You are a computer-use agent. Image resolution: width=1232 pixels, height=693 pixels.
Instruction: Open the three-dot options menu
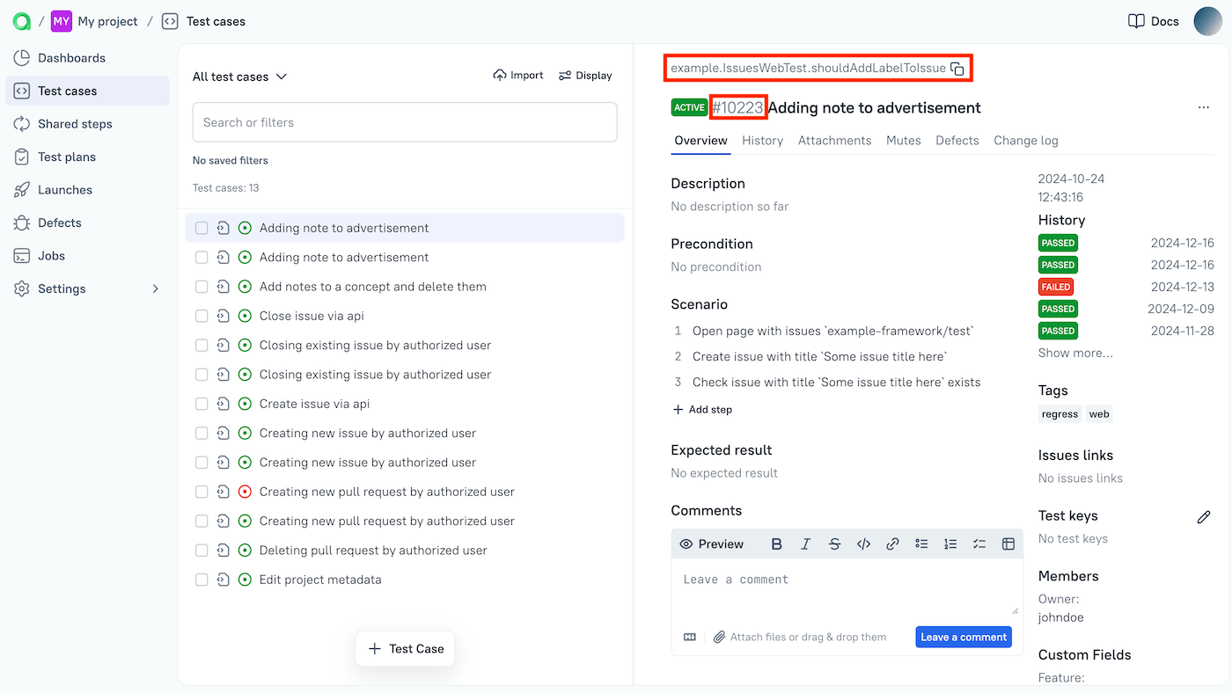(1203, 107)
